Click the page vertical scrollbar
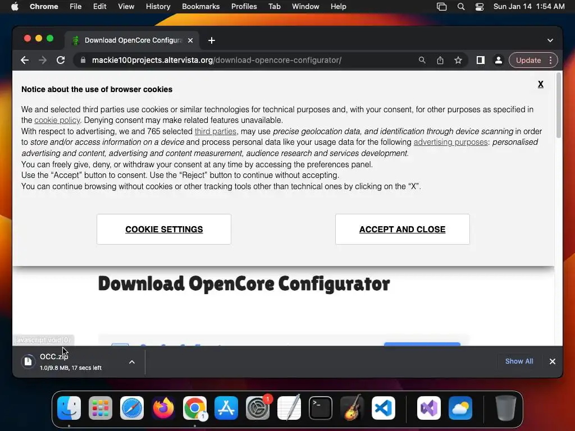The height and width of the screenshot is (431, 575). tap(559, 106)
